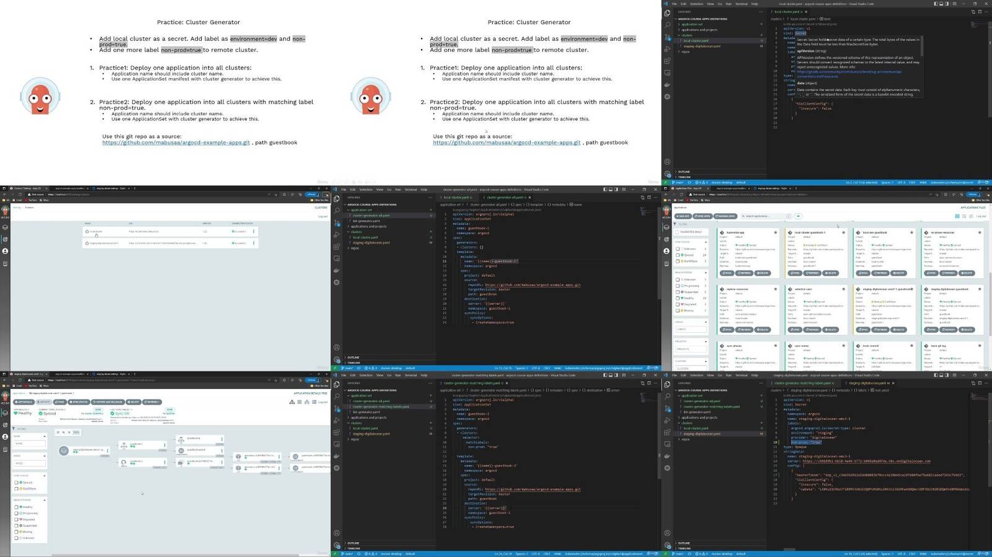Expand Outline section in staging-digitalocean.yaml VS Code window
Image resolution: width=992 pixels, height=557 pixels.
pos(683,543)
